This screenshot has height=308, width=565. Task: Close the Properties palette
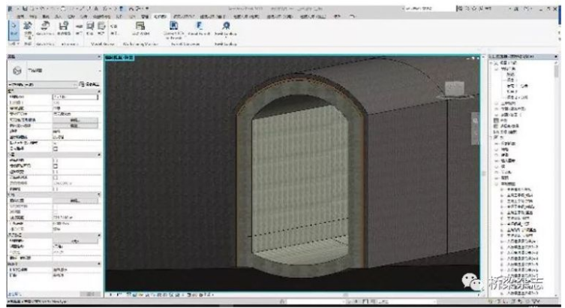point(99,57)
